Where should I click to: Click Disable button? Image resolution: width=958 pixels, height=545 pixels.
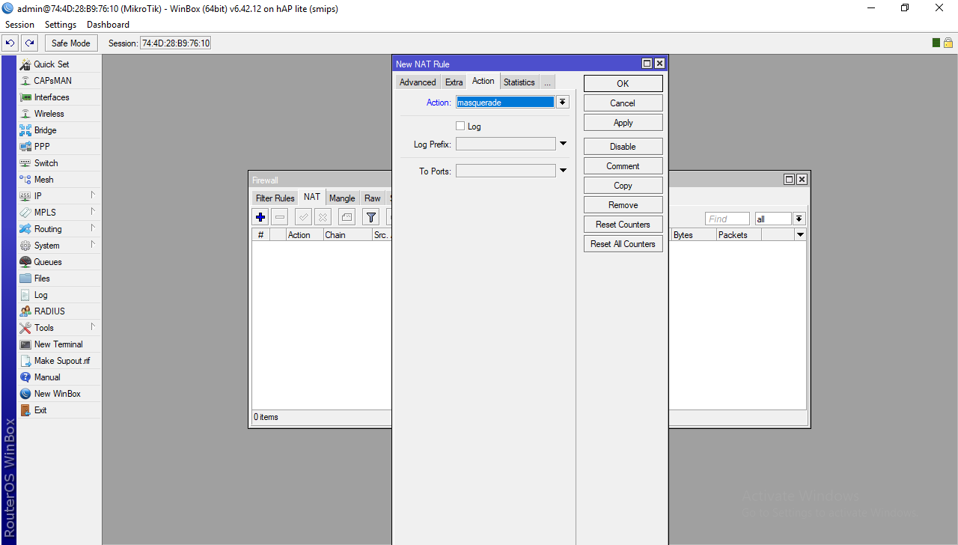click(623, 147)
